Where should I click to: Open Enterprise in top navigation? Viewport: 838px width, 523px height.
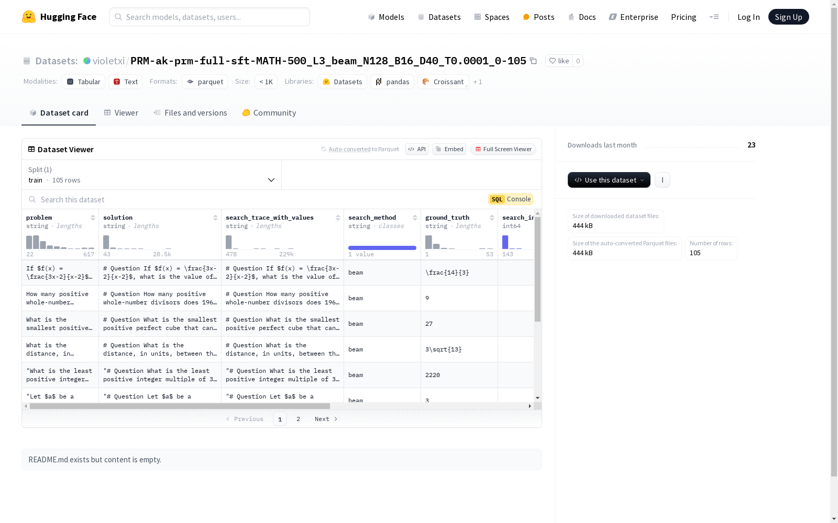(x=633, y=17)
